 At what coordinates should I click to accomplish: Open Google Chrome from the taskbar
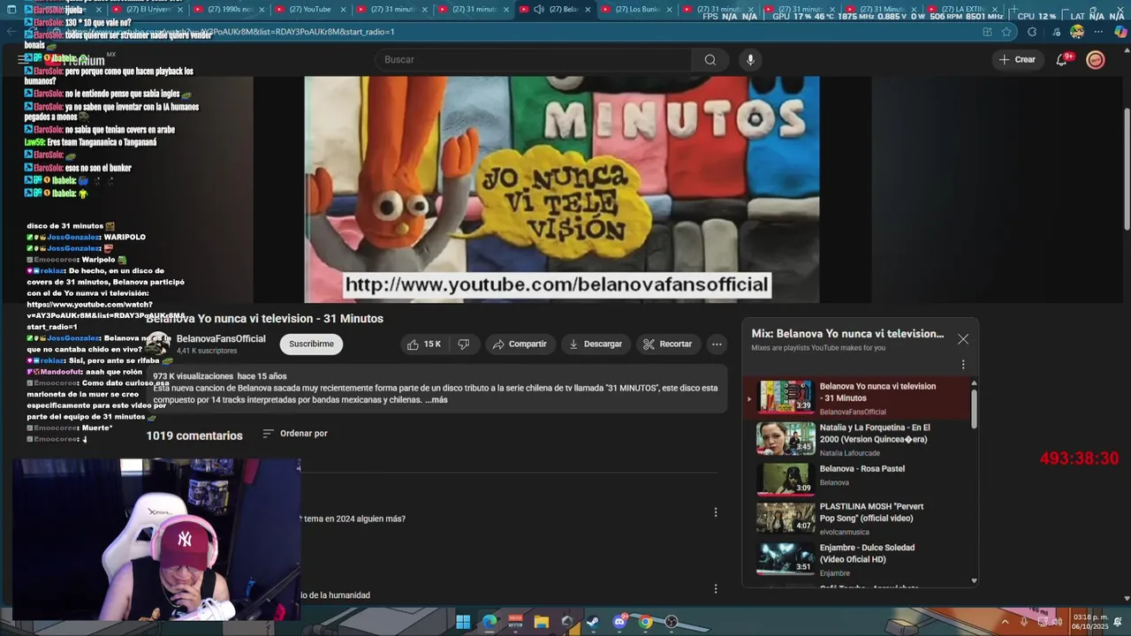coord(646,622)
